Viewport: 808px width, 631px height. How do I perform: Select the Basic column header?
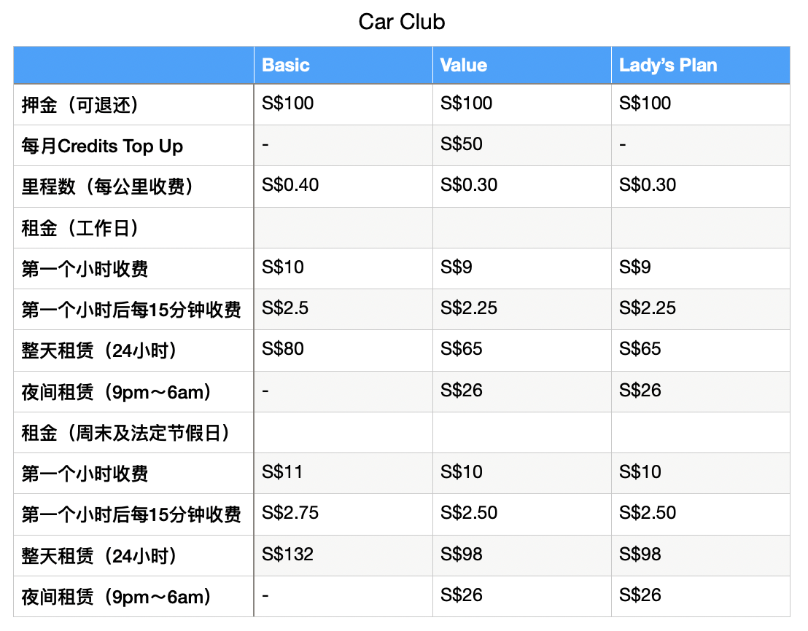coord(286,65)
